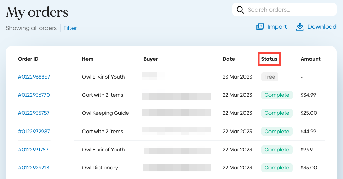
Task: Click the Download arrow icon
Action: click(x=300, y=27)
